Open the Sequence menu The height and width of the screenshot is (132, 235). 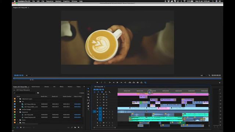point(50,1)
